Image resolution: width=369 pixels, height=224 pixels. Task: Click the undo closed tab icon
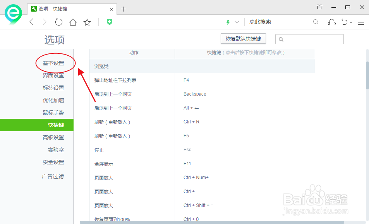point(344,22)
